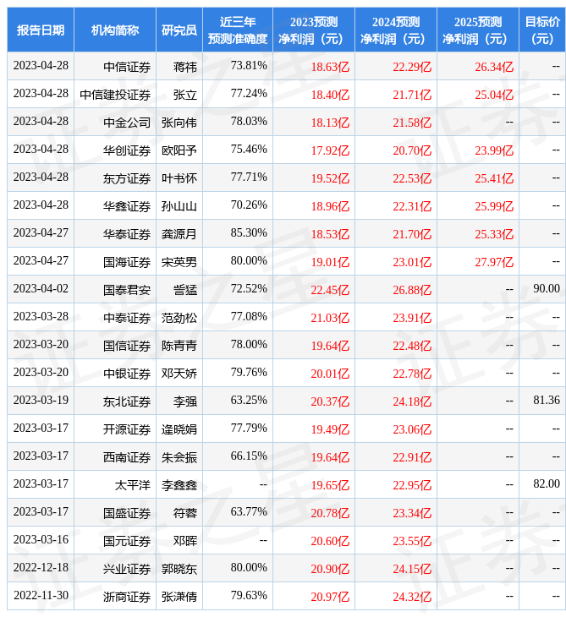Viewport: 566px width, 617px height.
Task: Click researcher name 张立
Action: (185, 95)
